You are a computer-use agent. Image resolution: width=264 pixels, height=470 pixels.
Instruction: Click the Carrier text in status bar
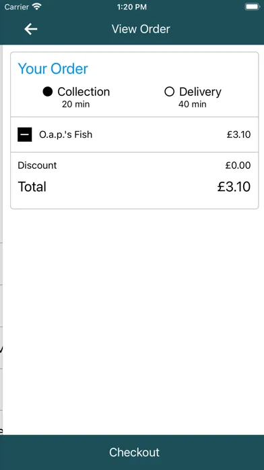click(17, 7)
